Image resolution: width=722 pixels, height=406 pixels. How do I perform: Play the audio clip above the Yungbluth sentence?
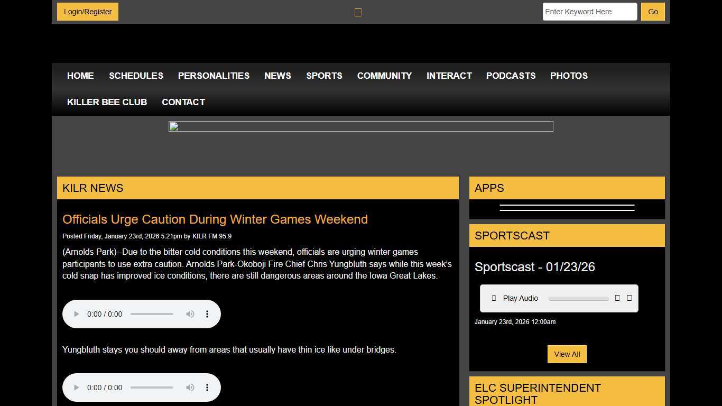(x=76, y=314)
